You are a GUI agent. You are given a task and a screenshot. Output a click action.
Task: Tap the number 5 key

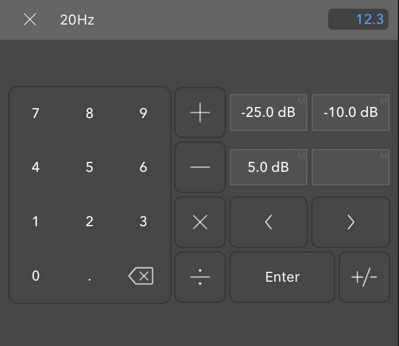(x=90, y=167)
